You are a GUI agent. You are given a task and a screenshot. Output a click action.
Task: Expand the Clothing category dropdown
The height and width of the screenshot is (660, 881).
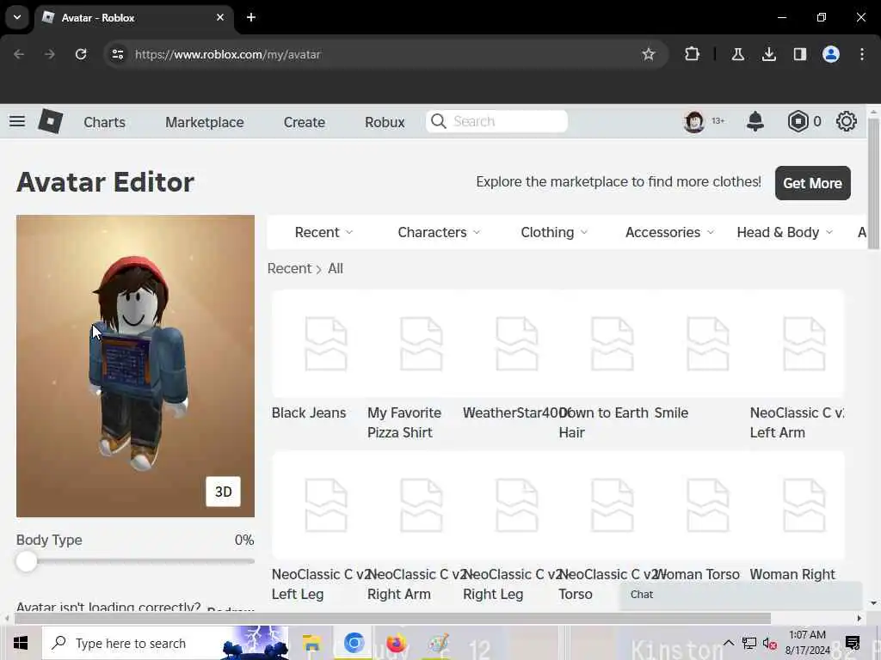click(554, 232)
